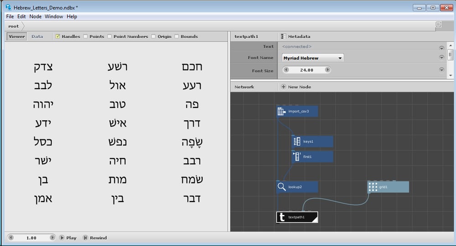The image size is (456, 246).
Task: Enable the Bounds checkbox
Action: [x=176, y=36]
